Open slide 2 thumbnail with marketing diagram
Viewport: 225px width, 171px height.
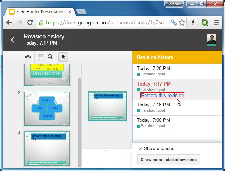47,108
